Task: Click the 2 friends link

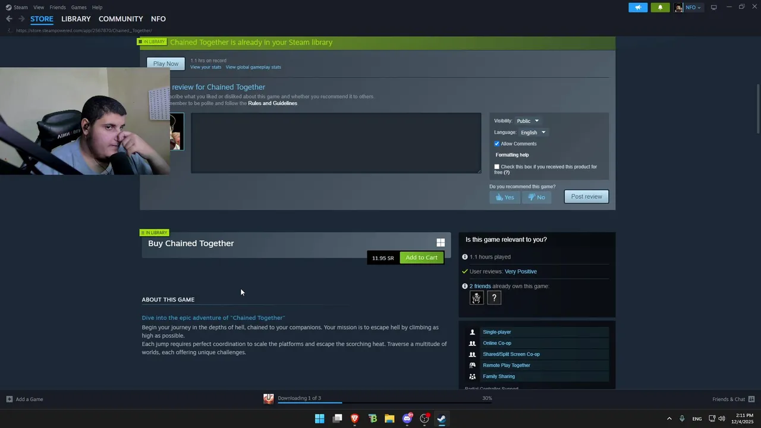Action: pyautogui.click(x=480, y=287)
